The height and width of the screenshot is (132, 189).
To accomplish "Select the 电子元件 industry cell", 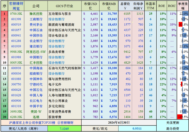I will coord(65,84).
